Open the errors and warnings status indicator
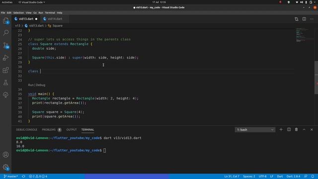Screen dimensions: 318x179 (x=38, y=177)
